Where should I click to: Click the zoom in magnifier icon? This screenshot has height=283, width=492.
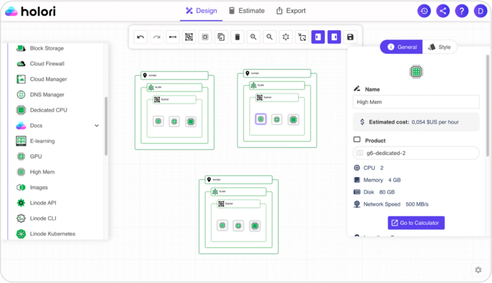tap(253, 37)
